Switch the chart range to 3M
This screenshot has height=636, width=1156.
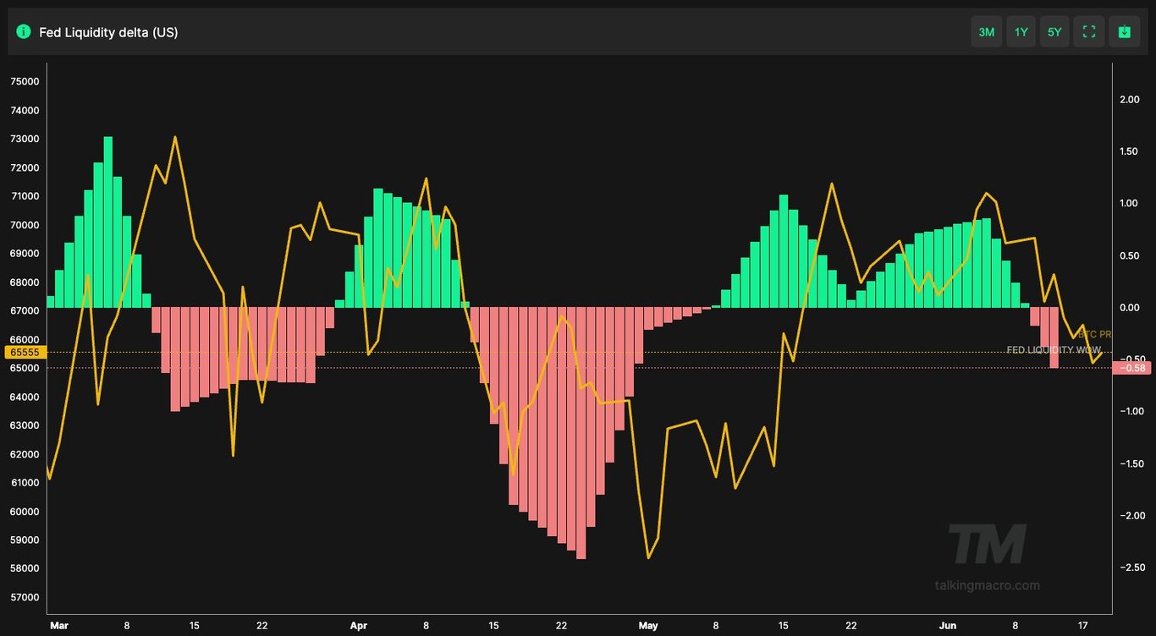986,32
